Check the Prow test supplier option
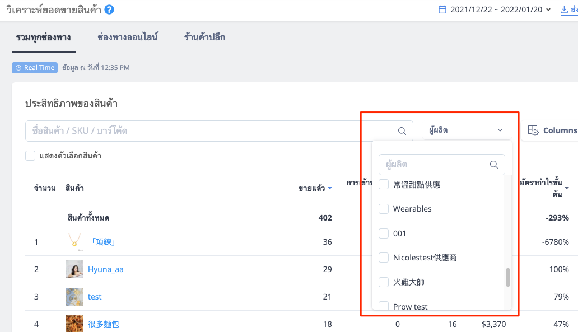The height and width of the screenshot is (332, 578). (384, 306)
